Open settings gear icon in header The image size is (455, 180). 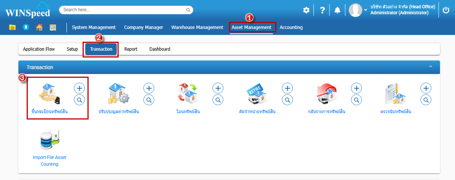(x=306, y=10)
